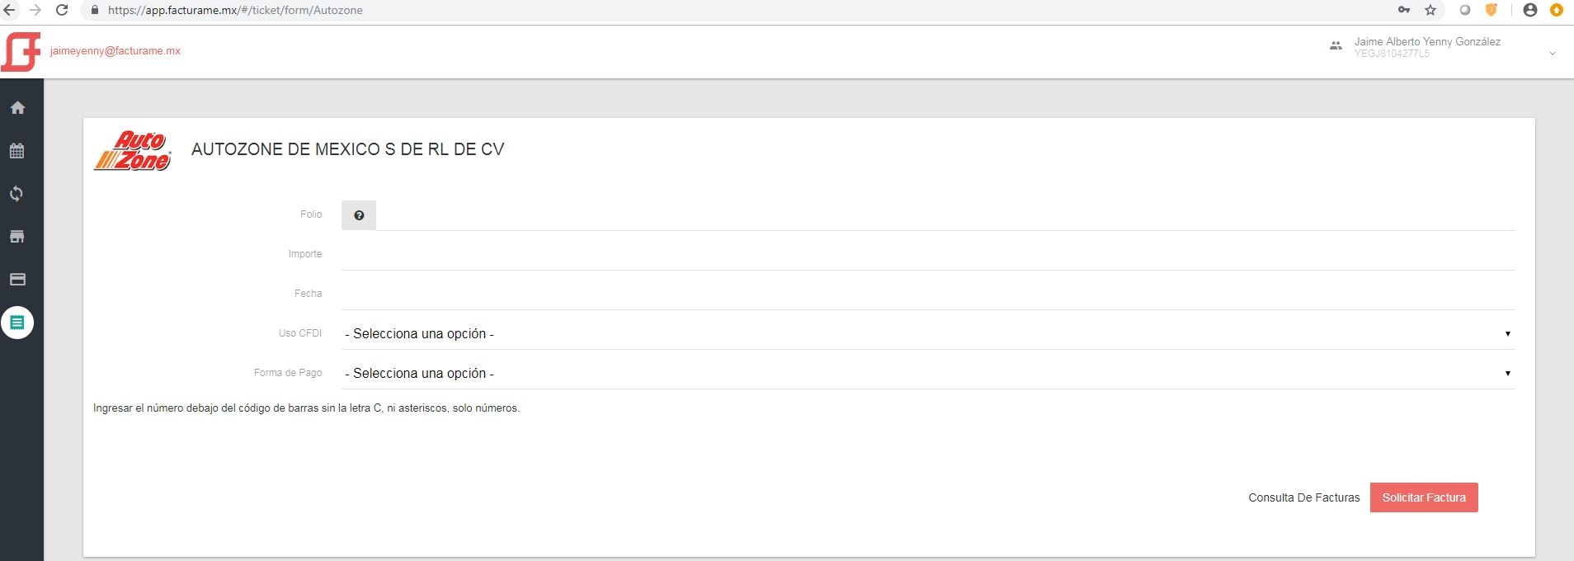Image resolution: width=1574 pixels, height=561 pixels.
Task: Click the Fecha date input field
Action: pos(928,294)
